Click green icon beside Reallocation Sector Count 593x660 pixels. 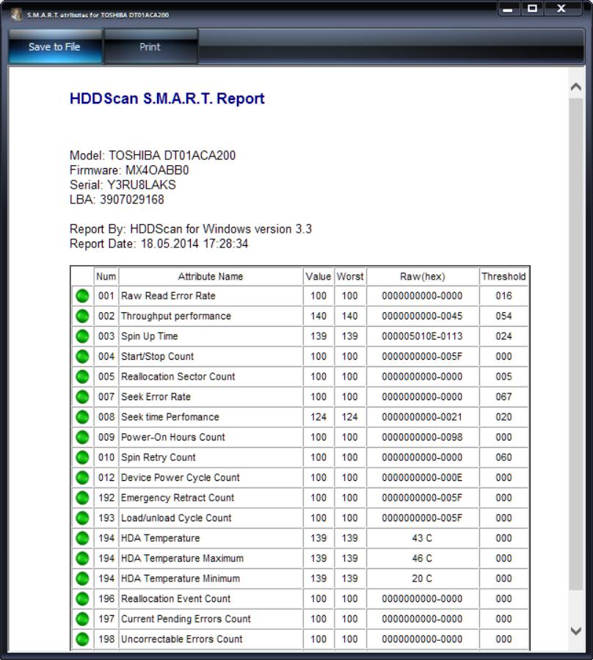(x=82, y=377)
